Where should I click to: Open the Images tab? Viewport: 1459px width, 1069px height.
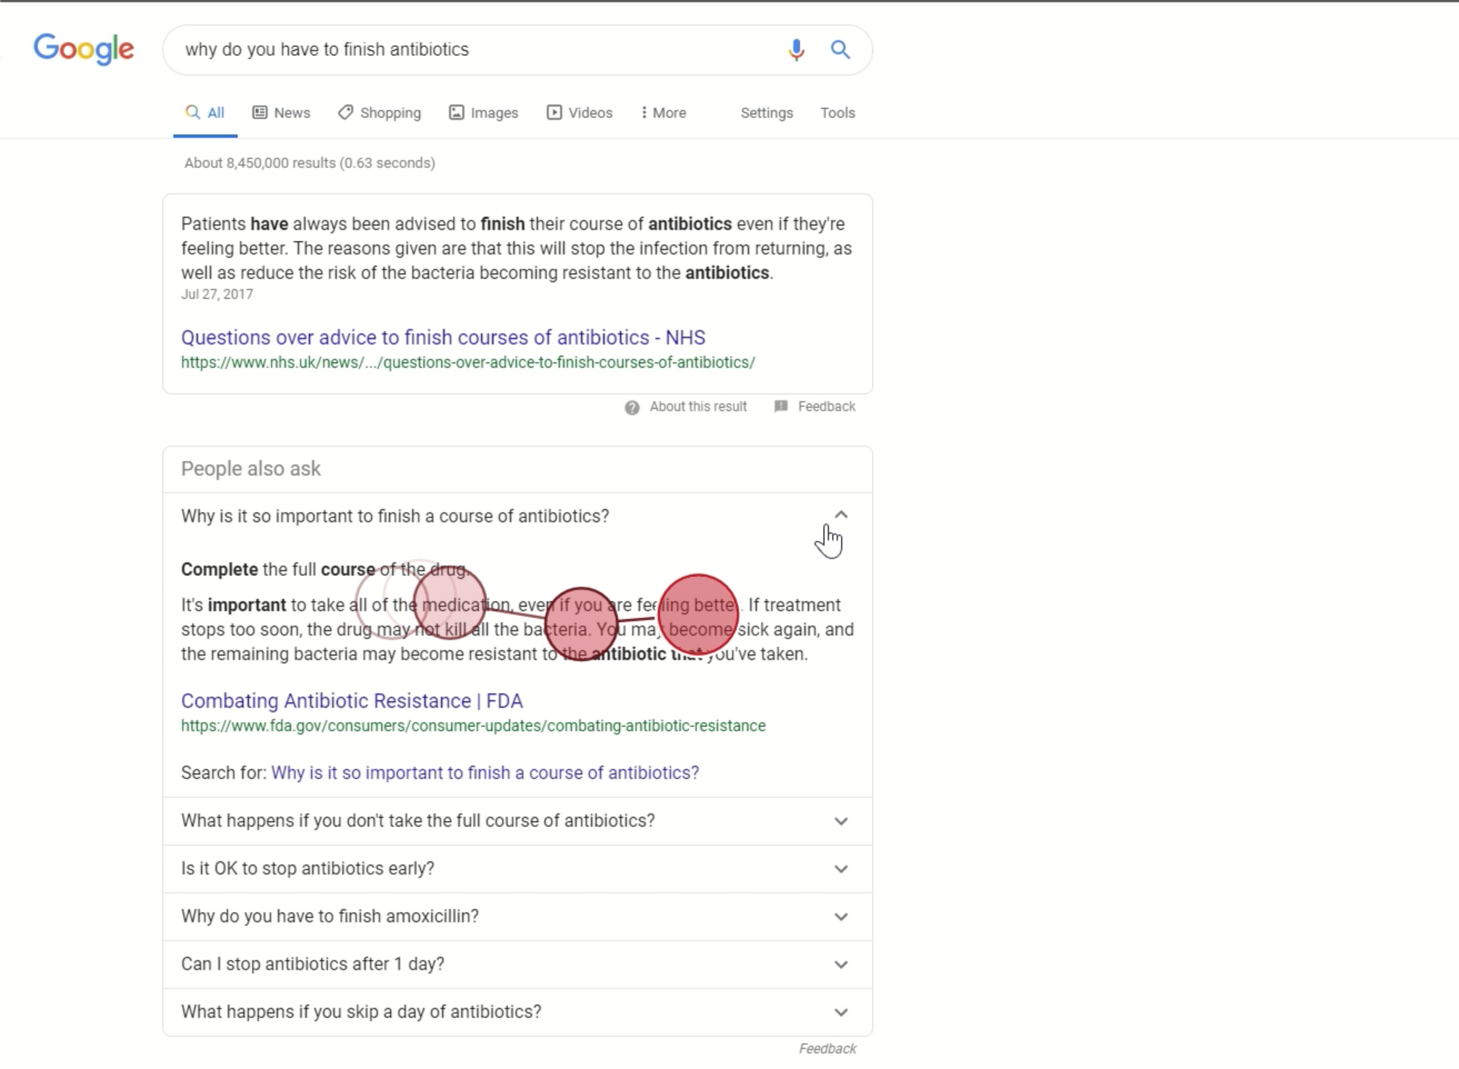[x=484, y=113]
